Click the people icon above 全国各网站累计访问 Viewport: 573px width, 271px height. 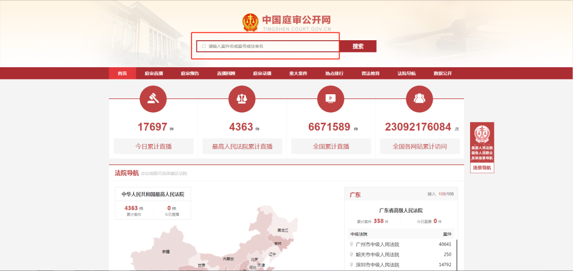click(x=420, y=99)
